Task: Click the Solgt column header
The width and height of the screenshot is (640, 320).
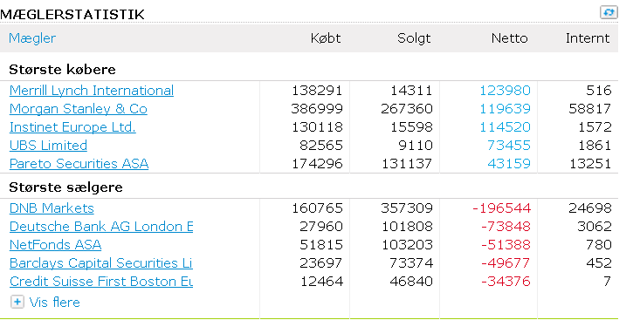Action: (x=414, y=37)
